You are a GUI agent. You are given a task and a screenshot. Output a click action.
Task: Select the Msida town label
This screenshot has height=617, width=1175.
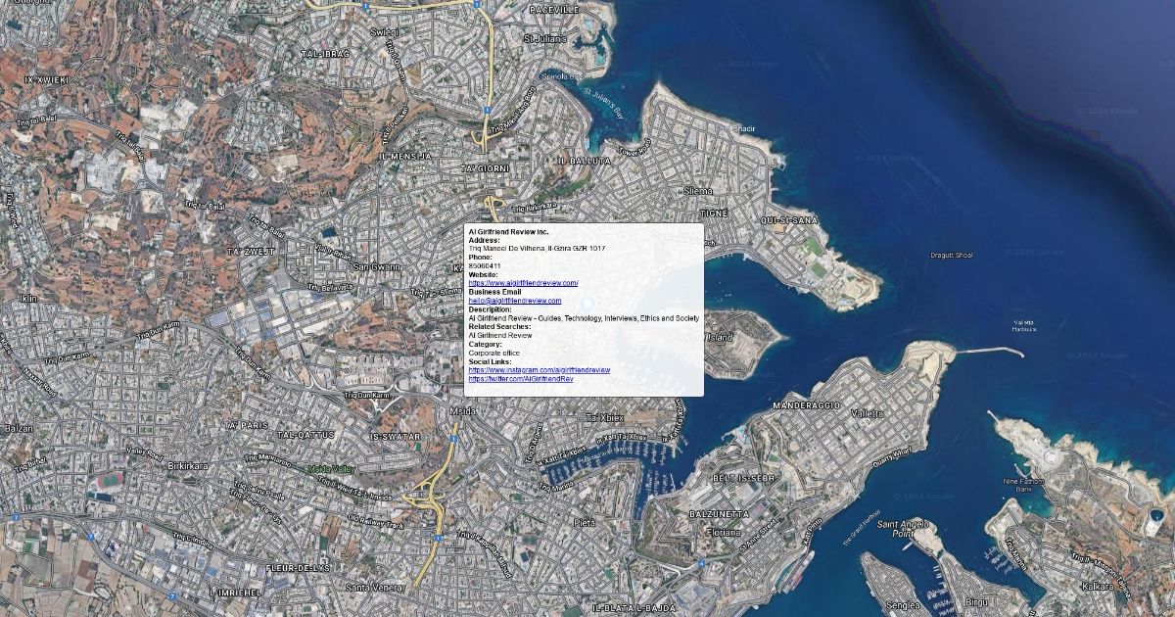462,411
